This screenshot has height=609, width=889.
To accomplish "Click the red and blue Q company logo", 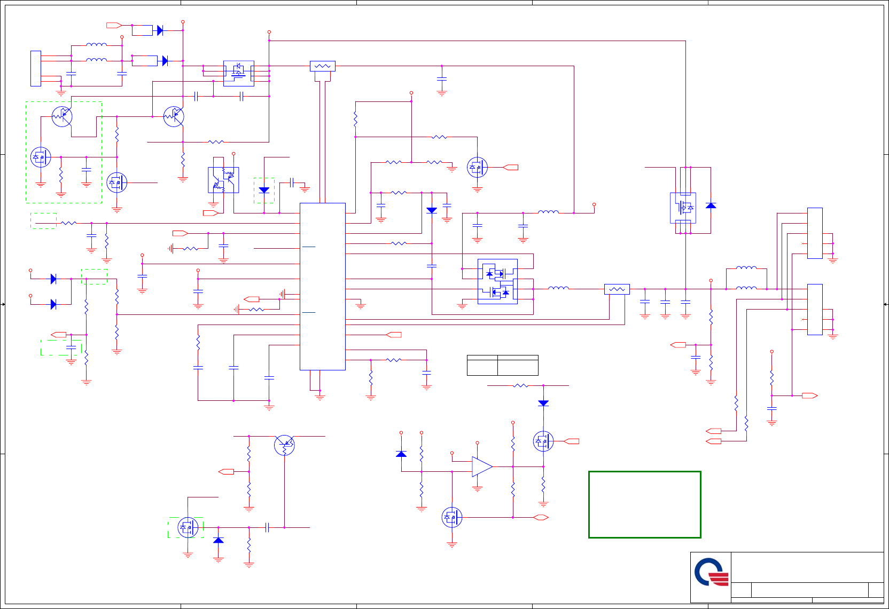I will coord(711,572).
